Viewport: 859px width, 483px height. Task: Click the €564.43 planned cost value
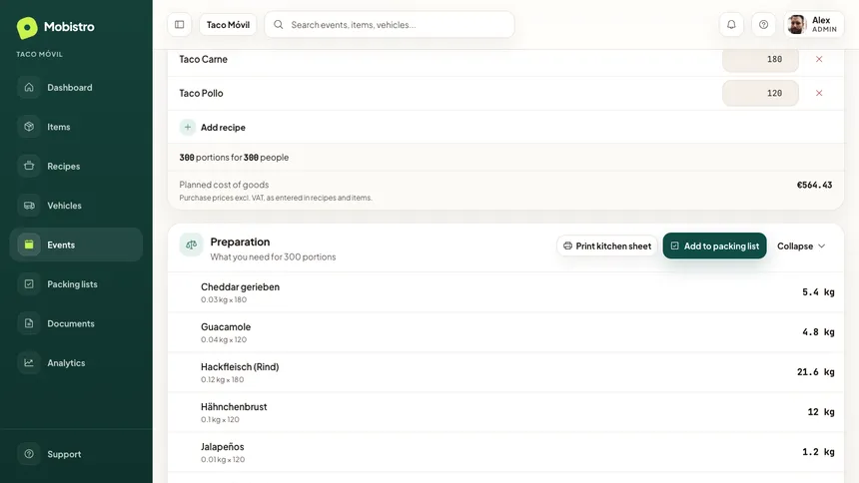(x=814, y=185)
